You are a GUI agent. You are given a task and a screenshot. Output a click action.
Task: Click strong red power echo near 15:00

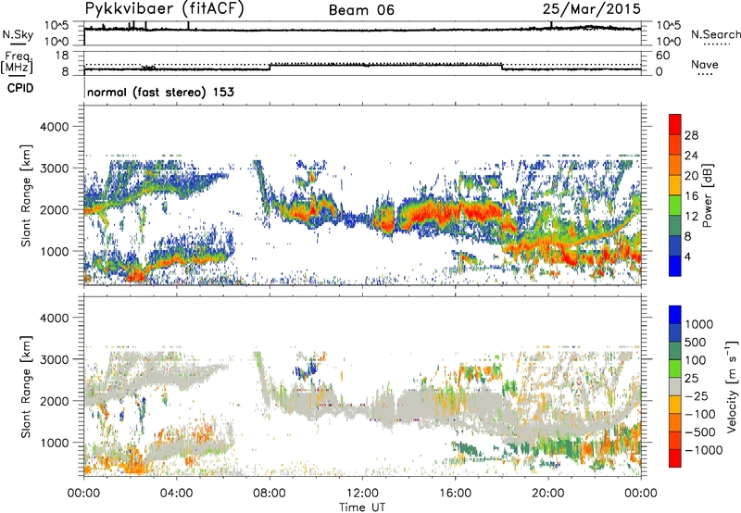coord(430,211)
